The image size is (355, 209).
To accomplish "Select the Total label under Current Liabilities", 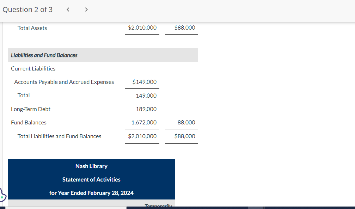I will click(24, 95).
